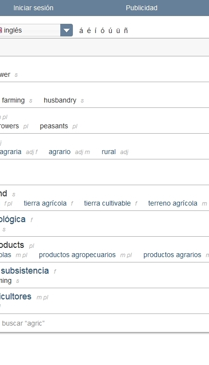Insert the í special character
Screen dimensions: 209x365
(95, 31)
